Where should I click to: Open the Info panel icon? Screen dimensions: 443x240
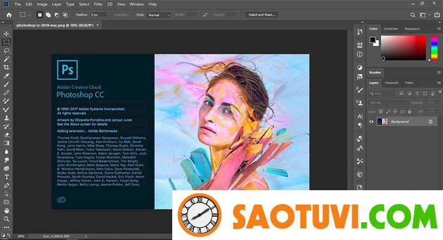click(x=359, y=54)
